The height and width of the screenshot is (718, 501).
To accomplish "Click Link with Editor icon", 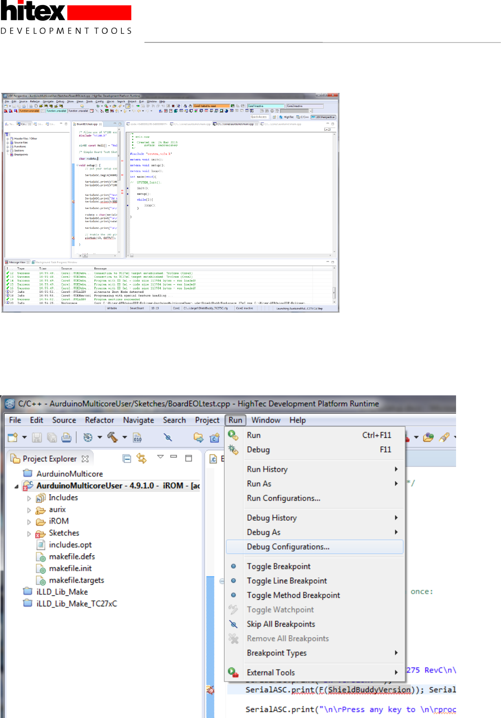I will [x=141, y=458].
